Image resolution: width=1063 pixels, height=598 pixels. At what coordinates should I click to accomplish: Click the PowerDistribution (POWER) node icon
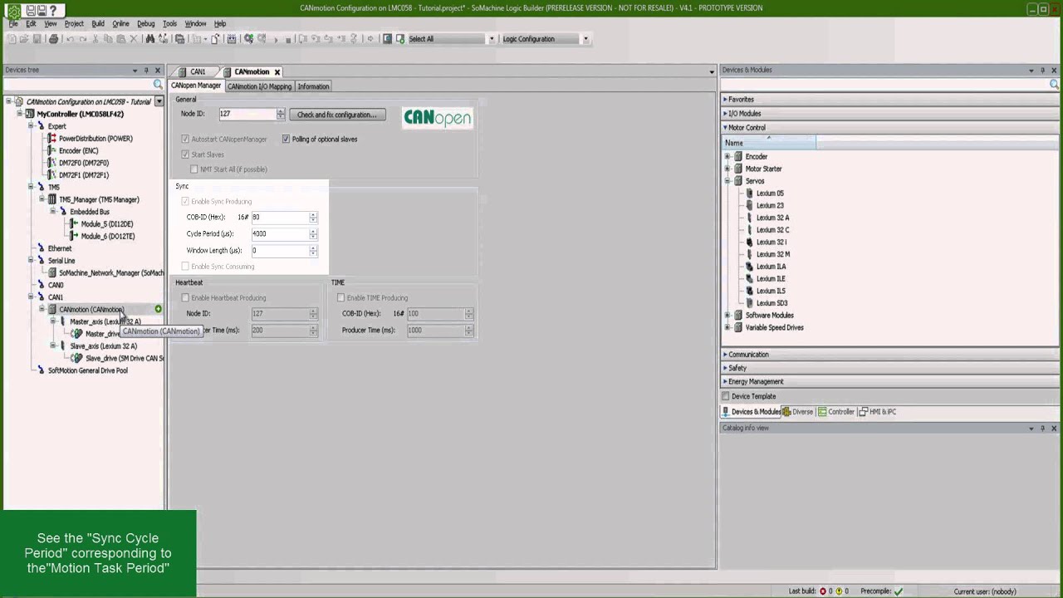52,139
